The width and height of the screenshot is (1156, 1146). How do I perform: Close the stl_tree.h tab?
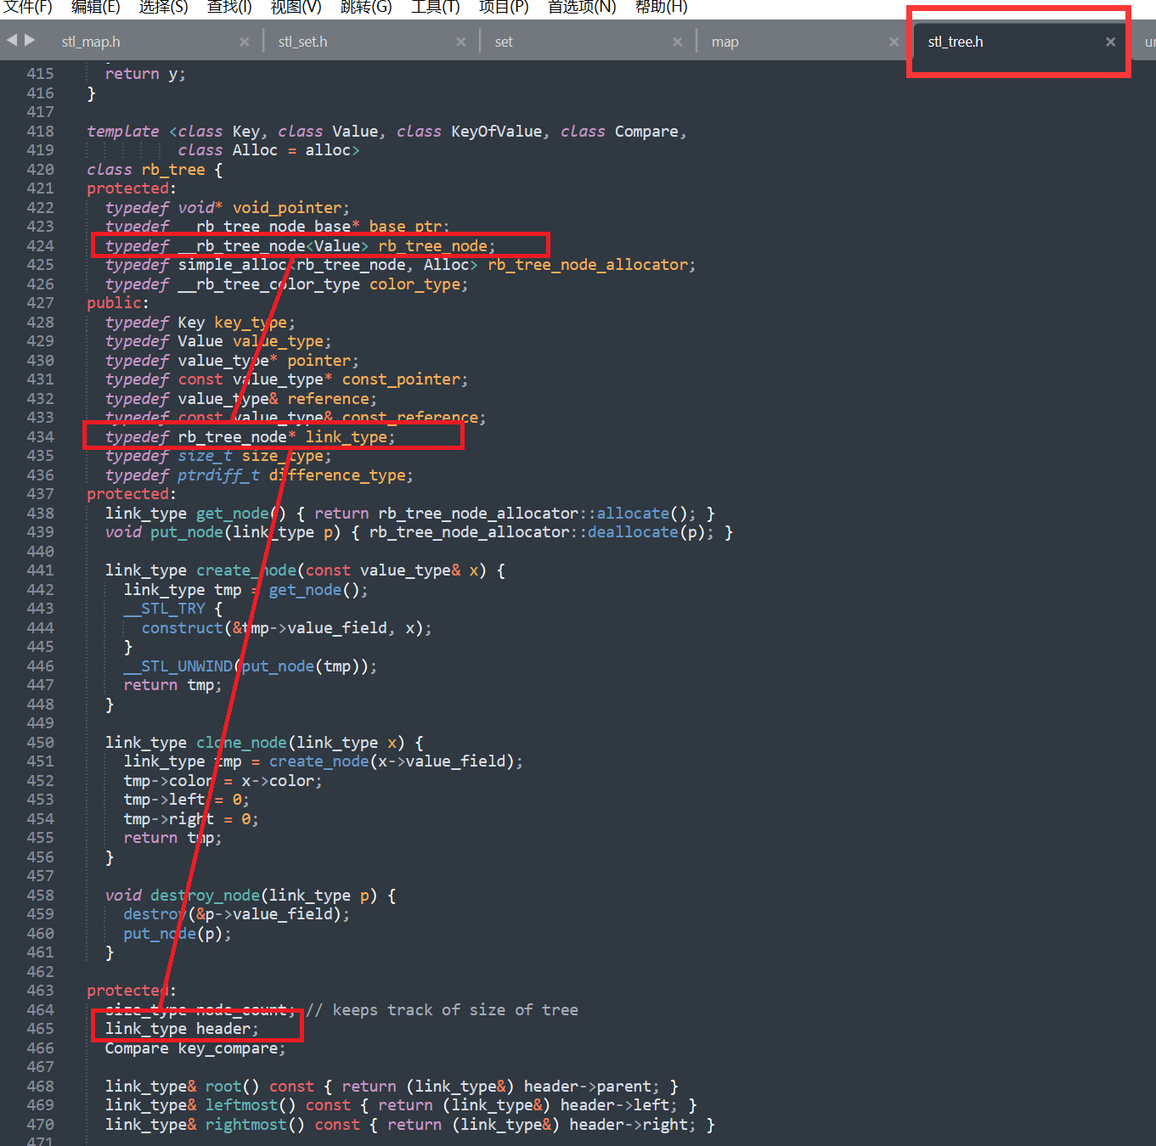[x=1110, y=42]
